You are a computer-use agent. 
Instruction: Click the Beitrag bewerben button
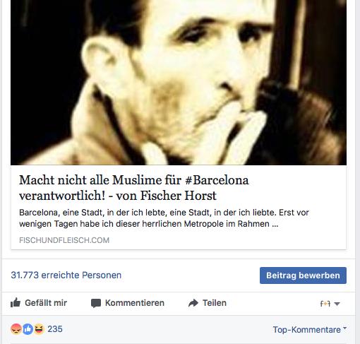[303, 275]
